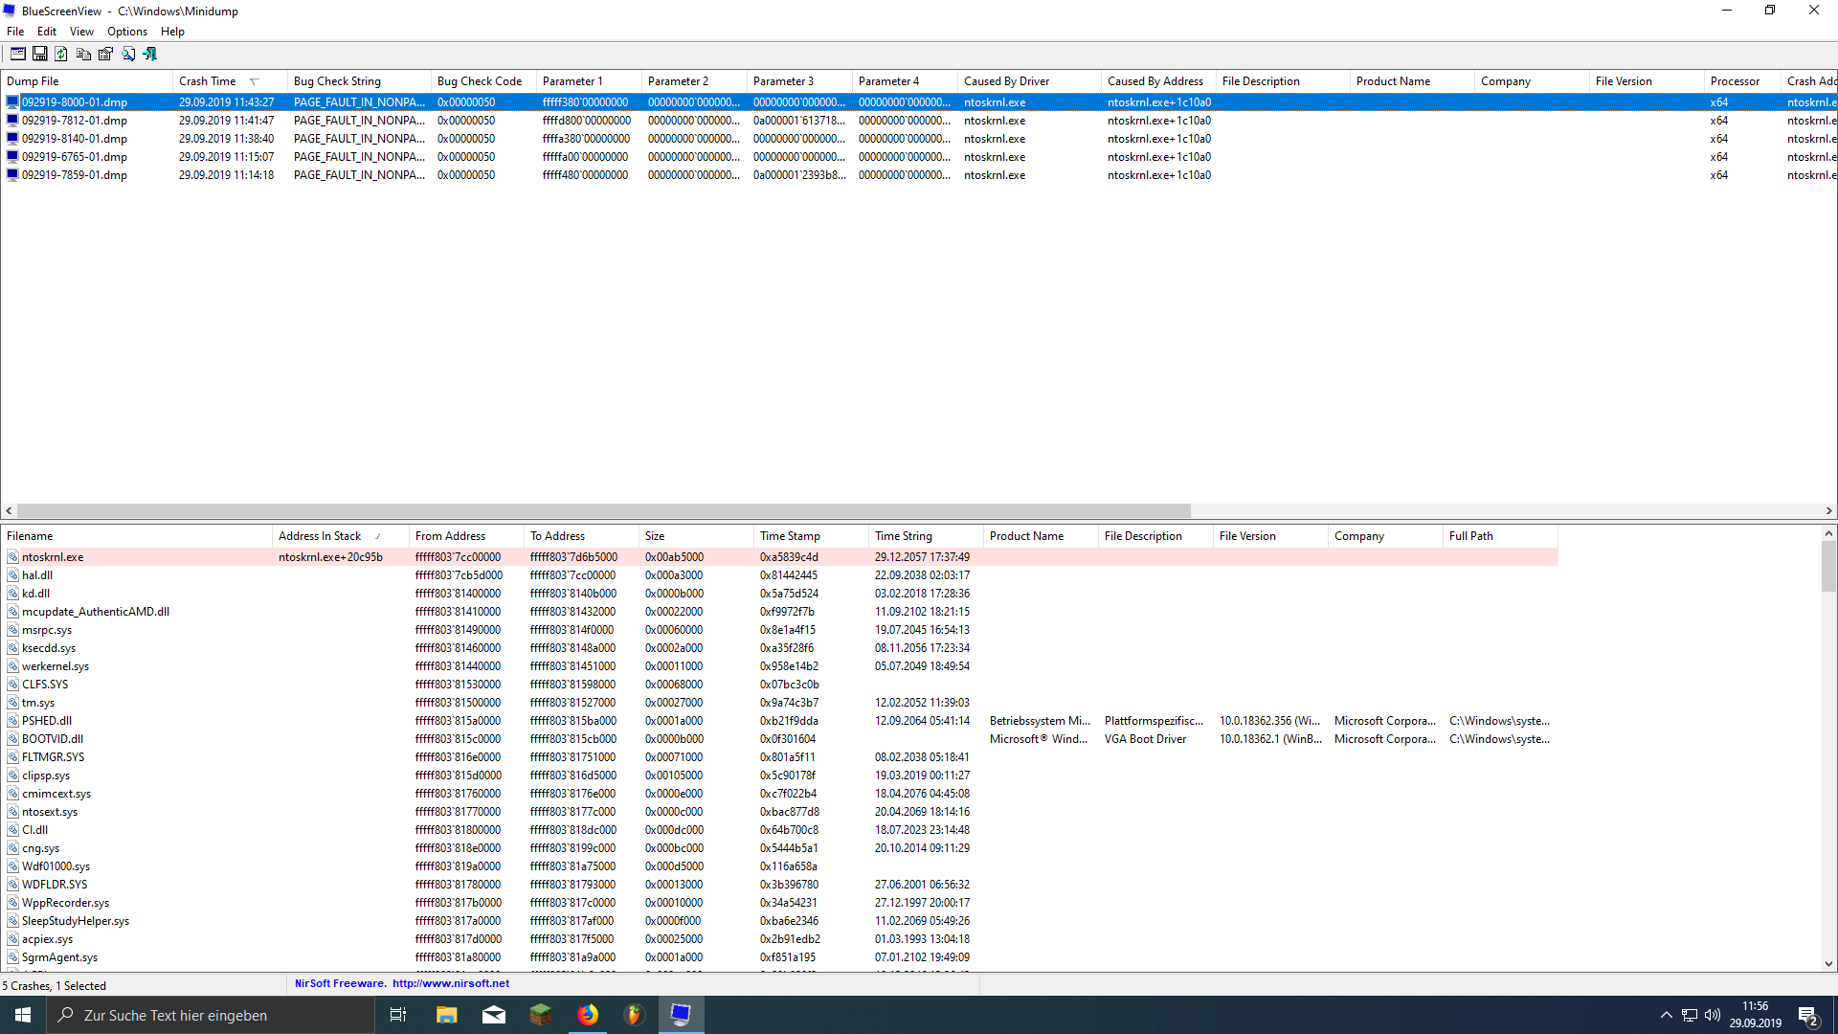Select the 092919-7812-01.dmp crash entry
The height and width of the screenshot is (1034, 1838).
point(75,121)
